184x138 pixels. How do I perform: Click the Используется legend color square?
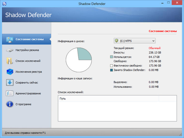coord(112,57)
